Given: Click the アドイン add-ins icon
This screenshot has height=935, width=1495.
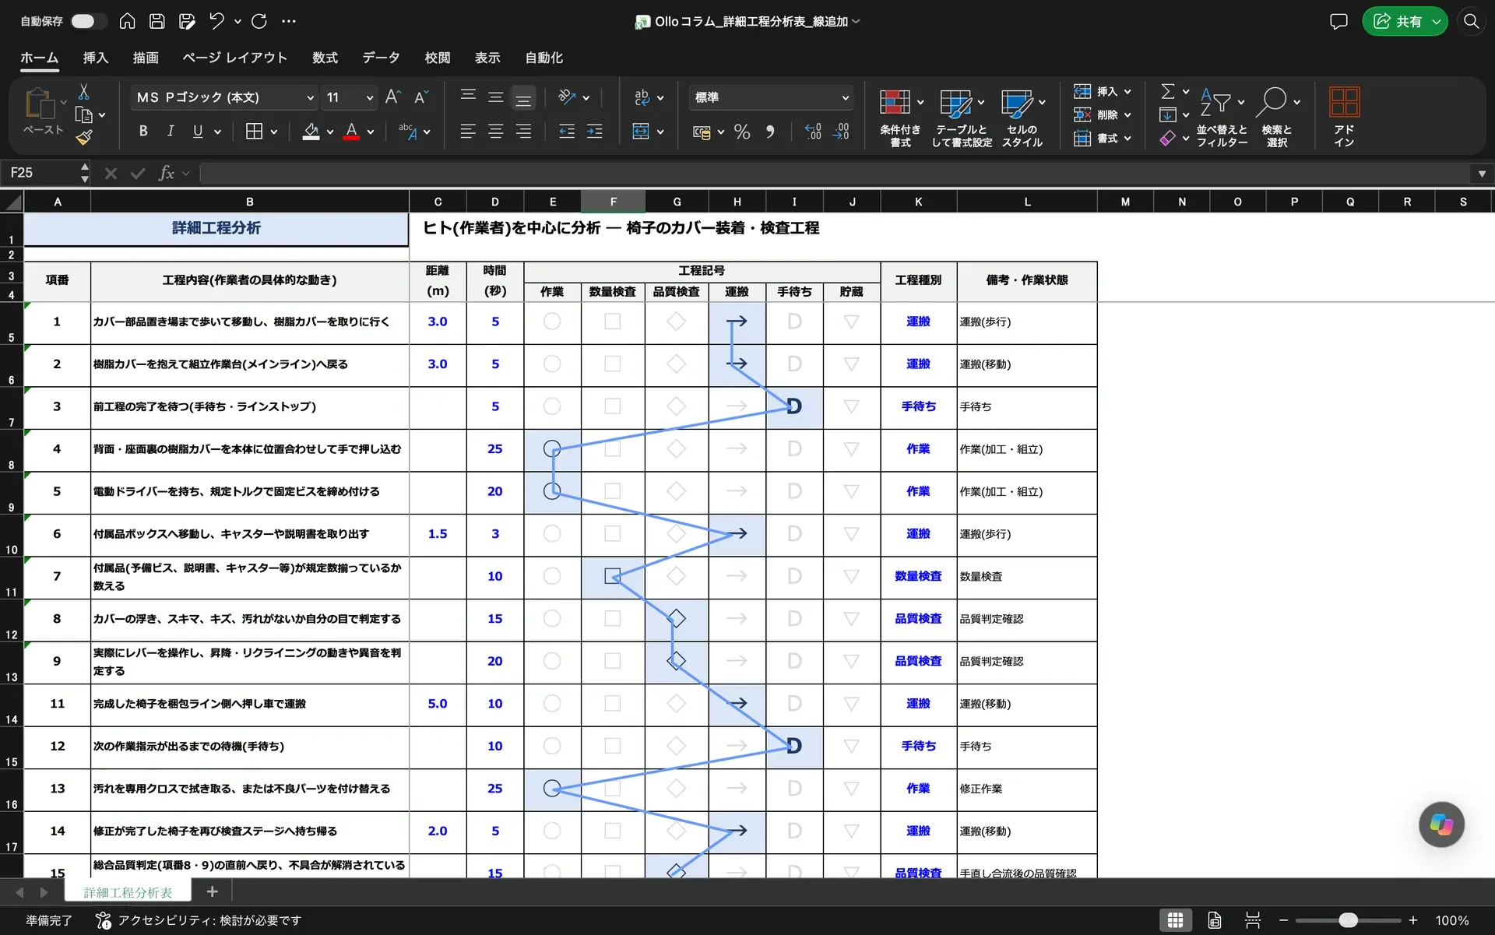Looking at the screenshot, I should point(1344,117).
